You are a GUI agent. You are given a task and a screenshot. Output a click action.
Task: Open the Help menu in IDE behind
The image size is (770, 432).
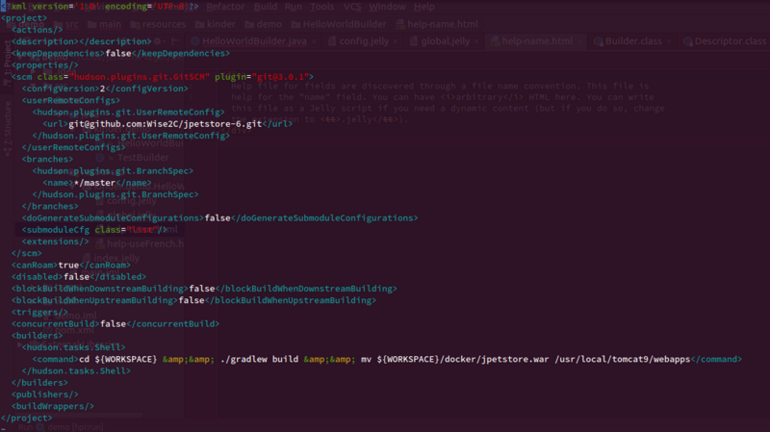pyautogui.click(x=423, y=7)
